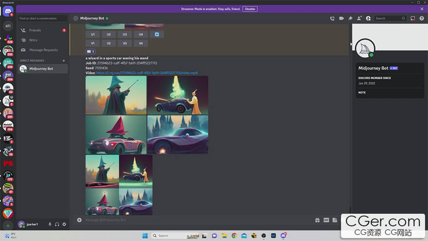
Task: Click the re-roll refresh button
Action: [x=157, y=35]
